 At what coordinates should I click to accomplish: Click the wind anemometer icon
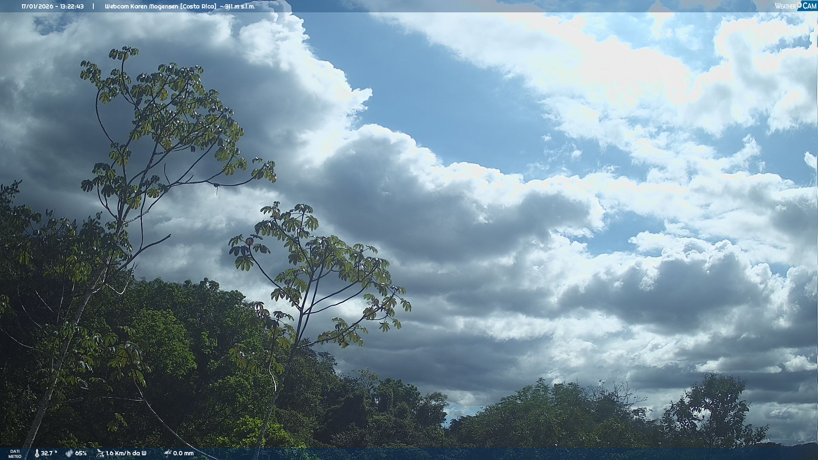point(100,453)
